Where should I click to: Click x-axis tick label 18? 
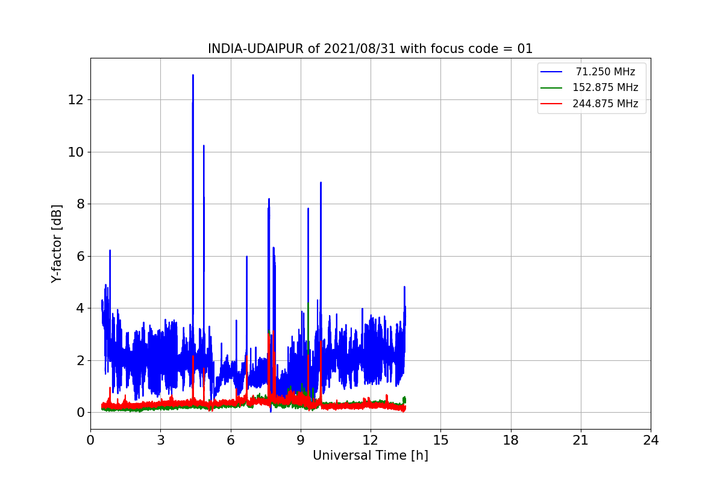coord(510,440)
